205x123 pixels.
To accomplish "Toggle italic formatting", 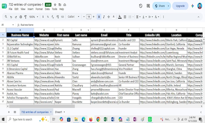I will (x=104, y=17).
